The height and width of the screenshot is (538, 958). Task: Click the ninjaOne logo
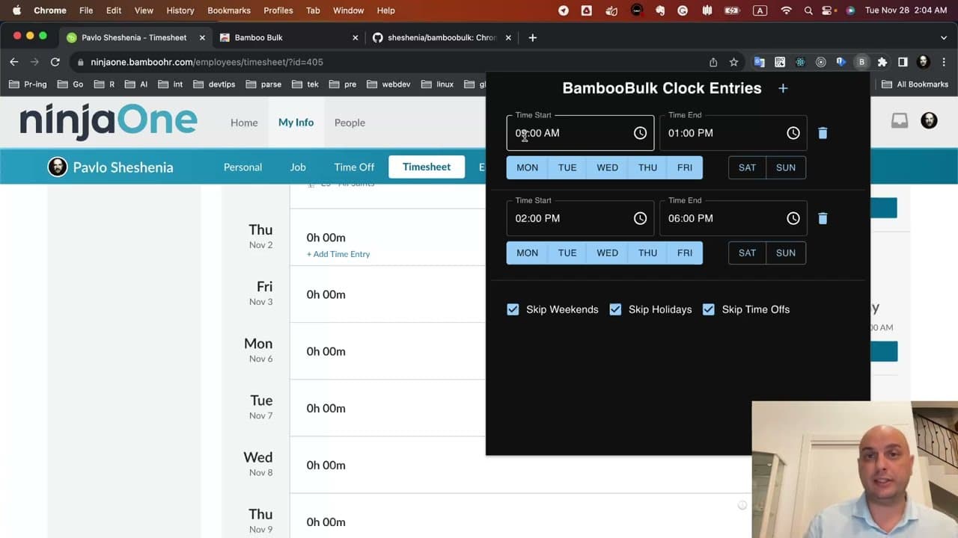click(x=109, y=122)
